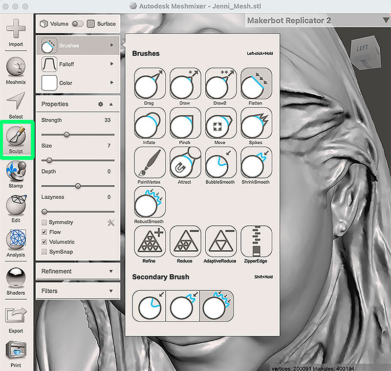Collapse the Properties section
Viewport: 391px width, 371px height.
pos(111,104)
